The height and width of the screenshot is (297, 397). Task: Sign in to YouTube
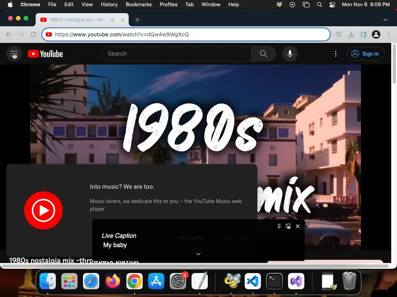click(x=365, y=54)
